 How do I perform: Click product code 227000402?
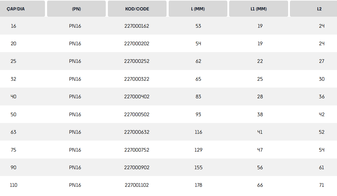pos(137,97)
